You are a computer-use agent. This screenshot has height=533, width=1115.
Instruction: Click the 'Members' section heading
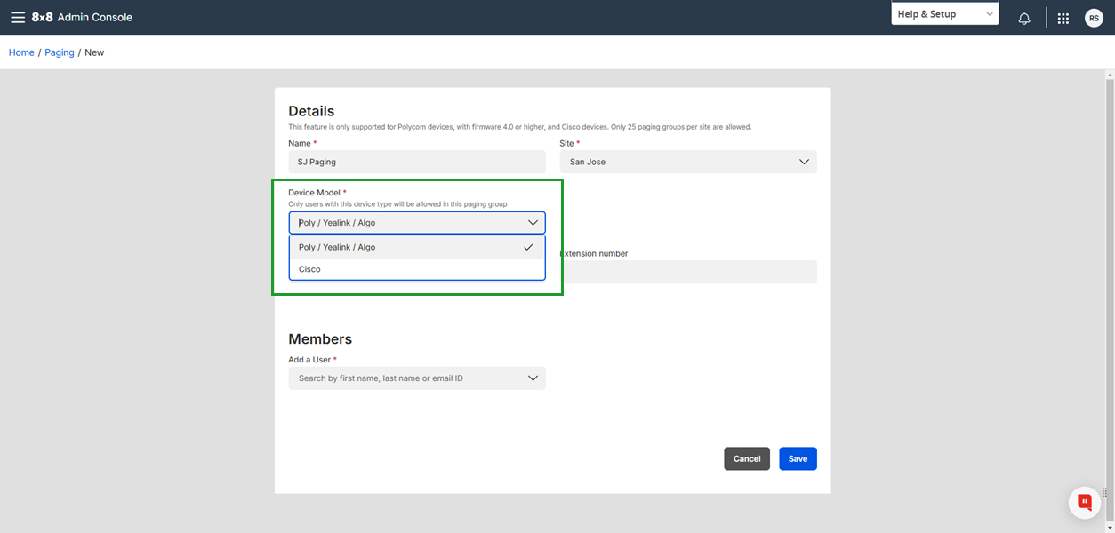click(x=320, y=338)
